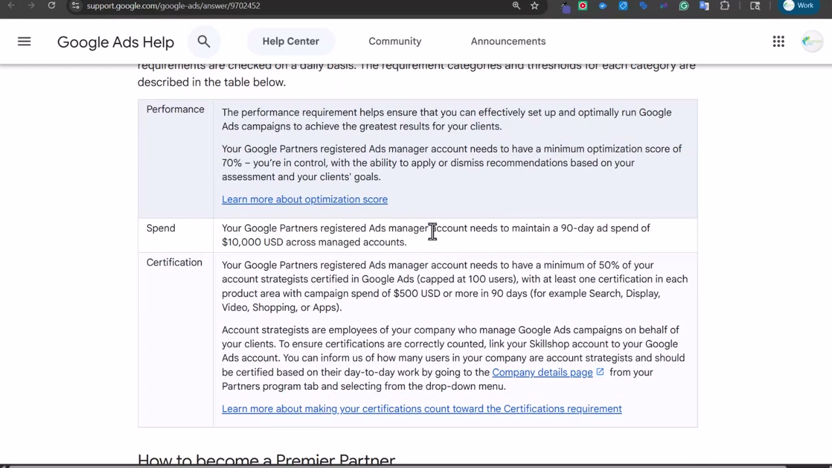Viewport: 832px width, 468px height.
Task: Click the address bar URL
Action: [174, 5]
